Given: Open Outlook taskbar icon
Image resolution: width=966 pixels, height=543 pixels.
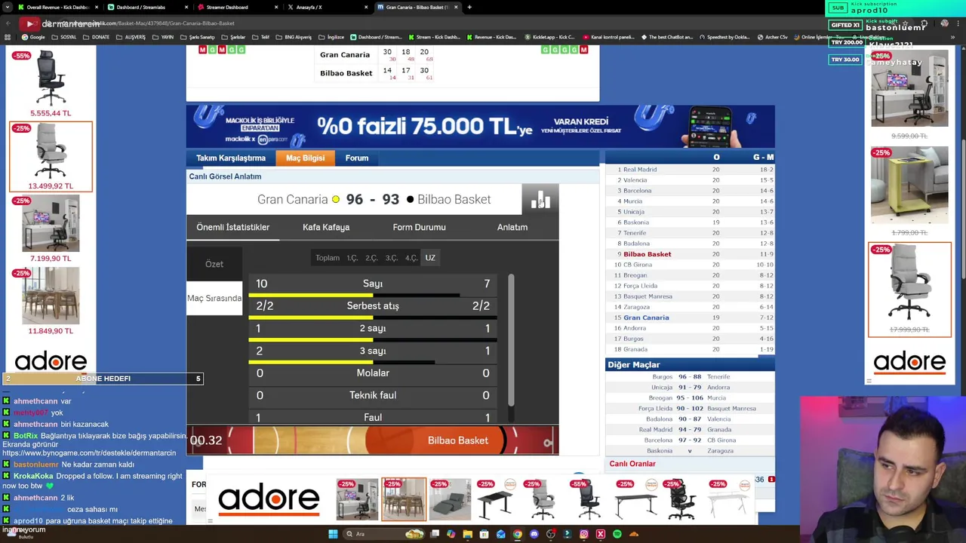Looking at the screenshot, I should pos(501,534).
